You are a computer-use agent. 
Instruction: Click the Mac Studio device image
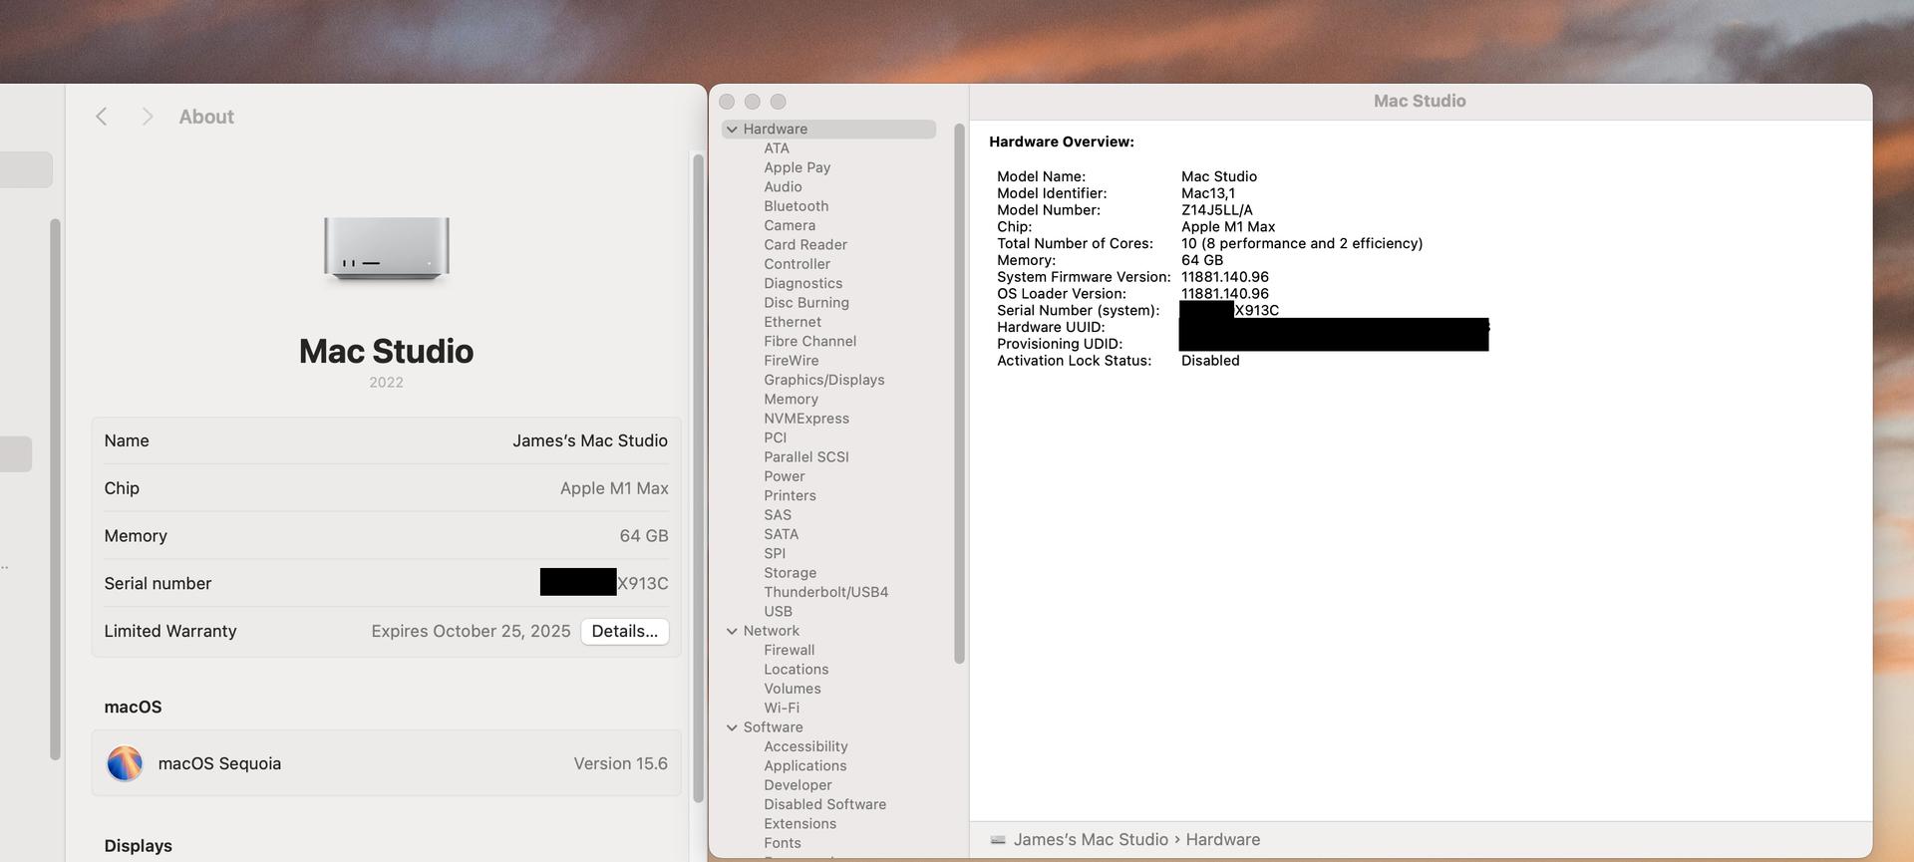coord(387,249)
